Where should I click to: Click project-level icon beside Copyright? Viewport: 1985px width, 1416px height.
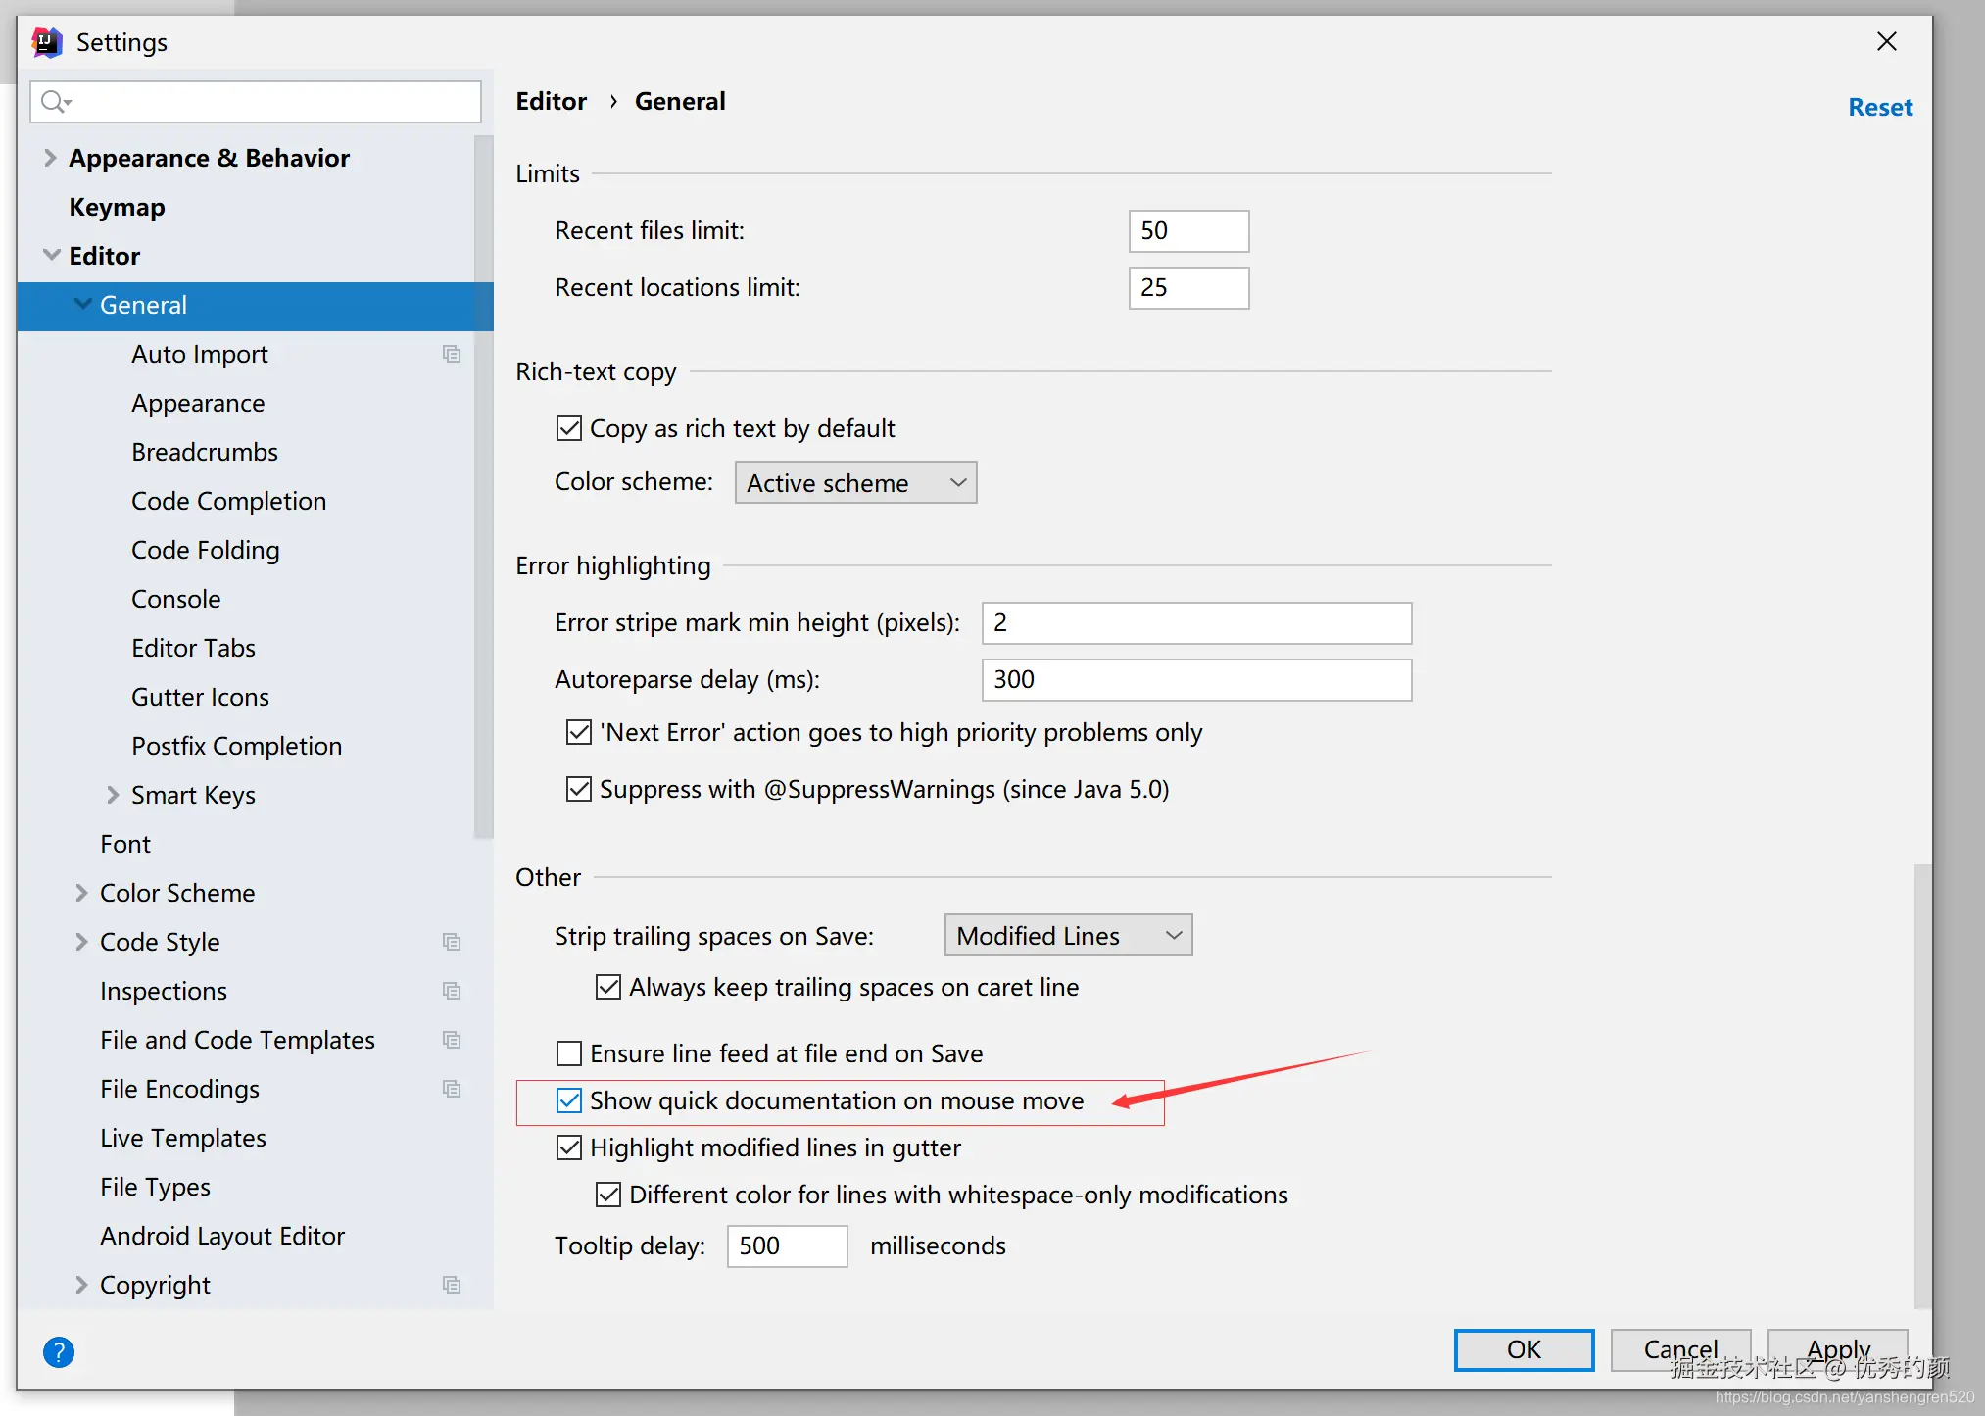pos(452,1285)
